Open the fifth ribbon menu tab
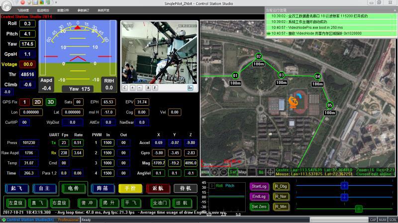This screenshot has width=398, height=223. coord(103,10)
